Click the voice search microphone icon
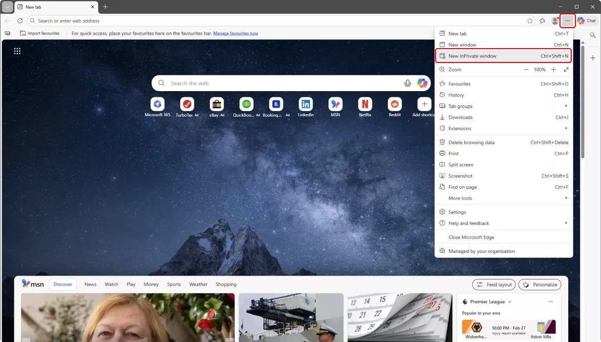 [407, 83]
